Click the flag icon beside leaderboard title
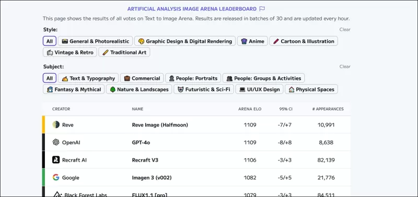The width and height of the screenshot is (418, 197). [x=262, y=9]
